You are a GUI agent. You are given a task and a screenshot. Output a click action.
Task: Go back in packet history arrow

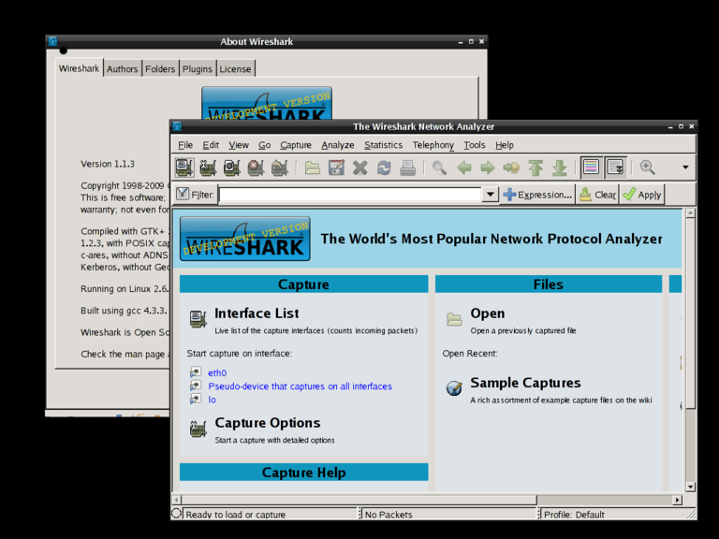[464, 168]
